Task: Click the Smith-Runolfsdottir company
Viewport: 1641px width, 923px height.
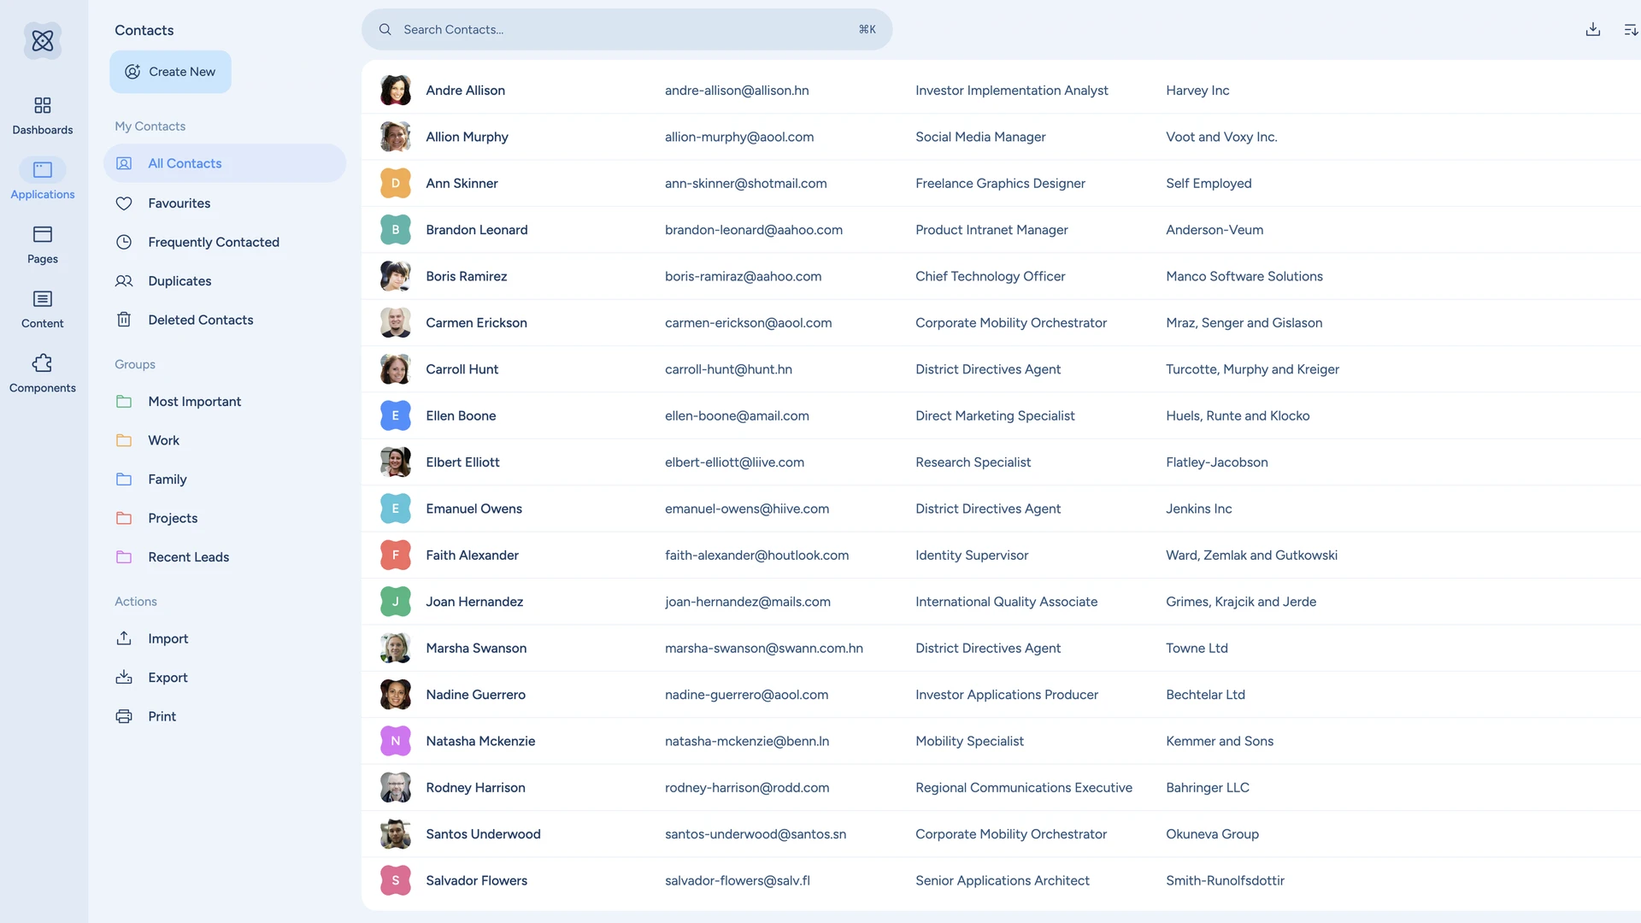Action: pos(1226,880)
